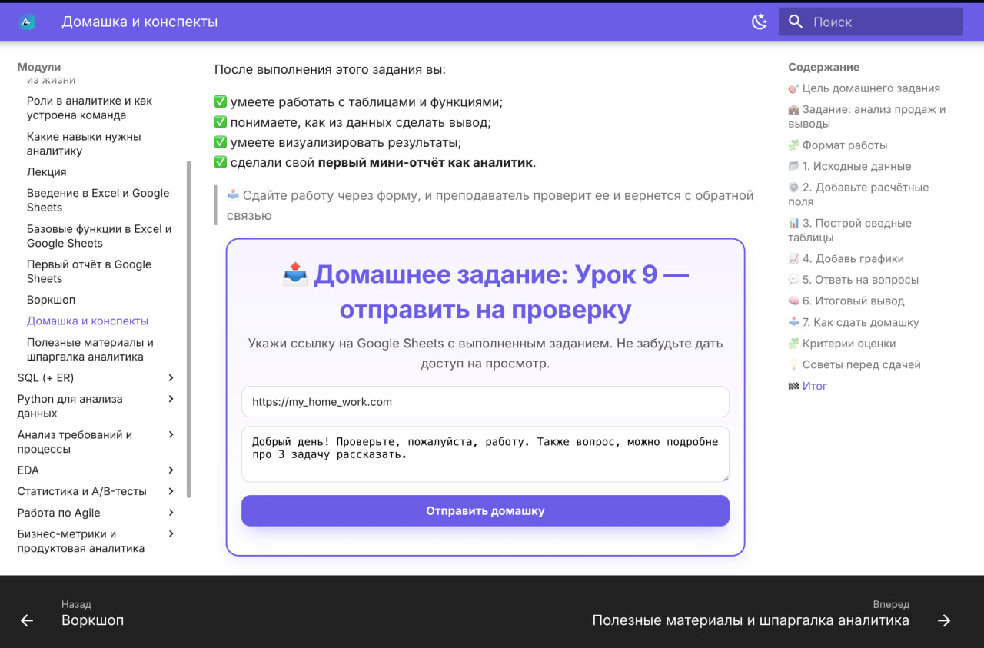Expand «Python для анализа данных» module
This screenshot has height=648, width=984.
tap(171, 399)
